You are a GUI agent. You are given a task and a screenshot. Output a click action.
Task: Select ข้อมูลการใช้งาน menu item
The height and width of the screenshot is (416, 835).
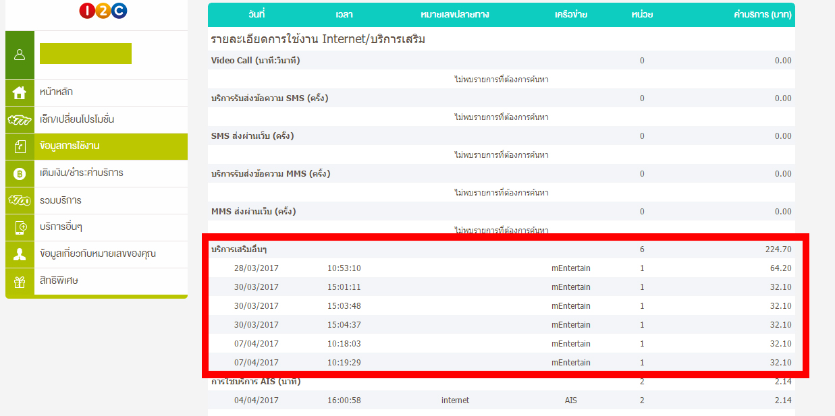97,146
